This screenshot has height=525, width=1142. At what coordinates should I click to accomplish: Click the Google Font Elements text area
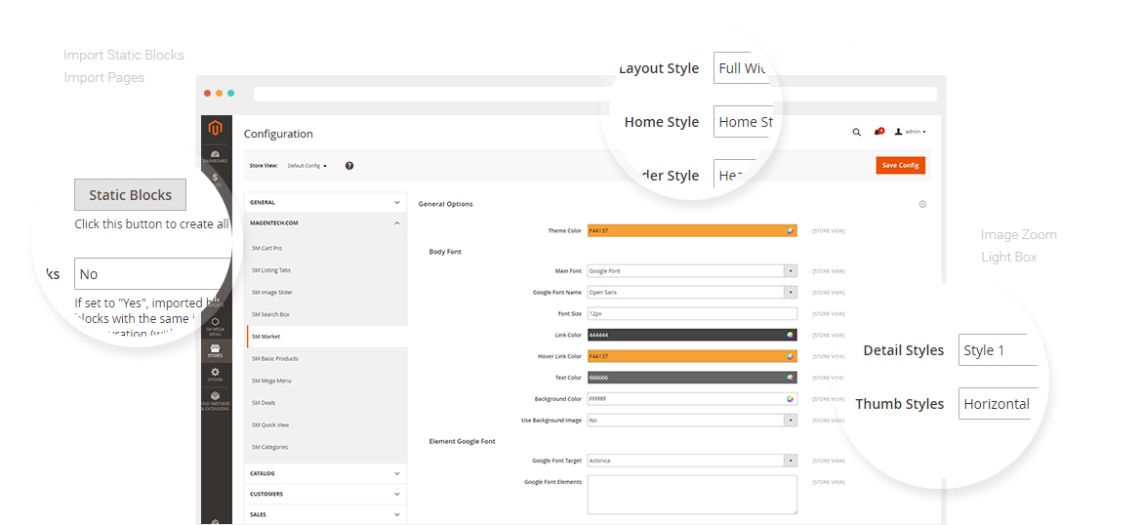coord(692,495)
